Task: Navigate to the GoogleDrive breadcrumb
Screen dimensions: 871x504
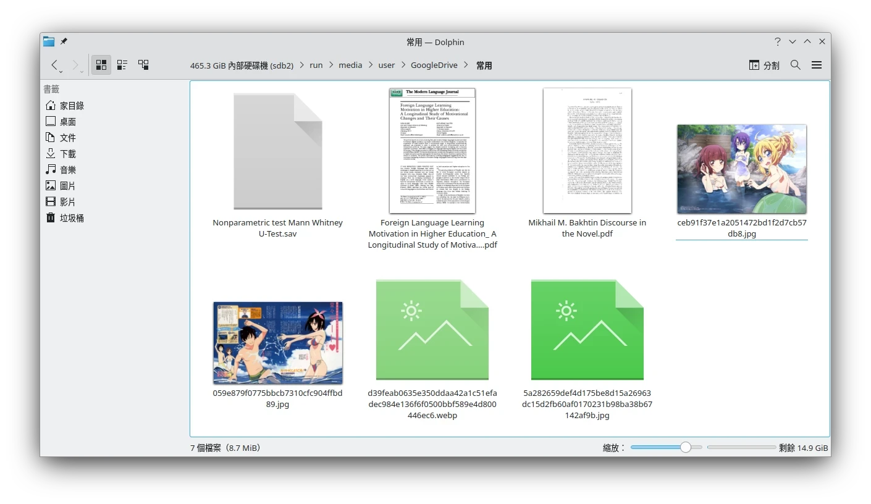Action: tap(434, 65)
